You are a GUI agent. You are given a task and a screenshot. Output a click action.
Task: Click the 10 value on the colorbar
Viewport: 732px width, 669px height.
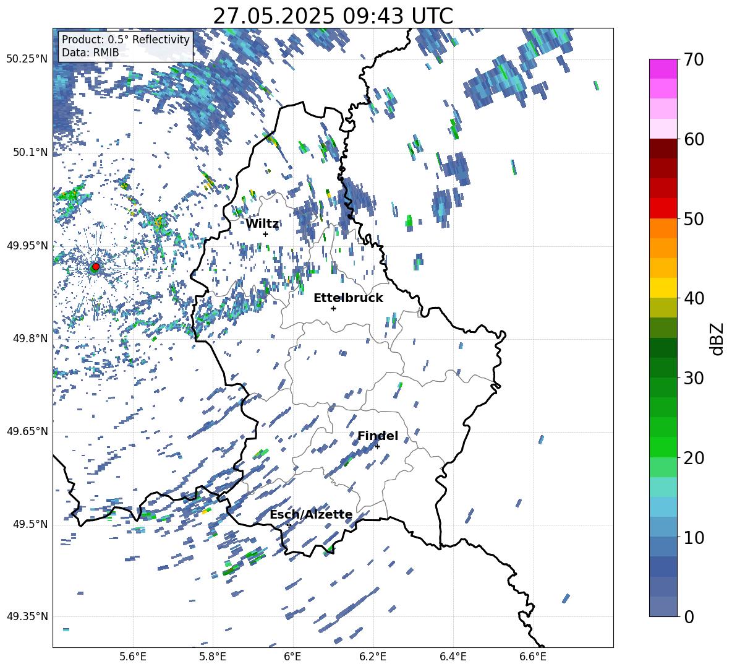click(694, 537)
